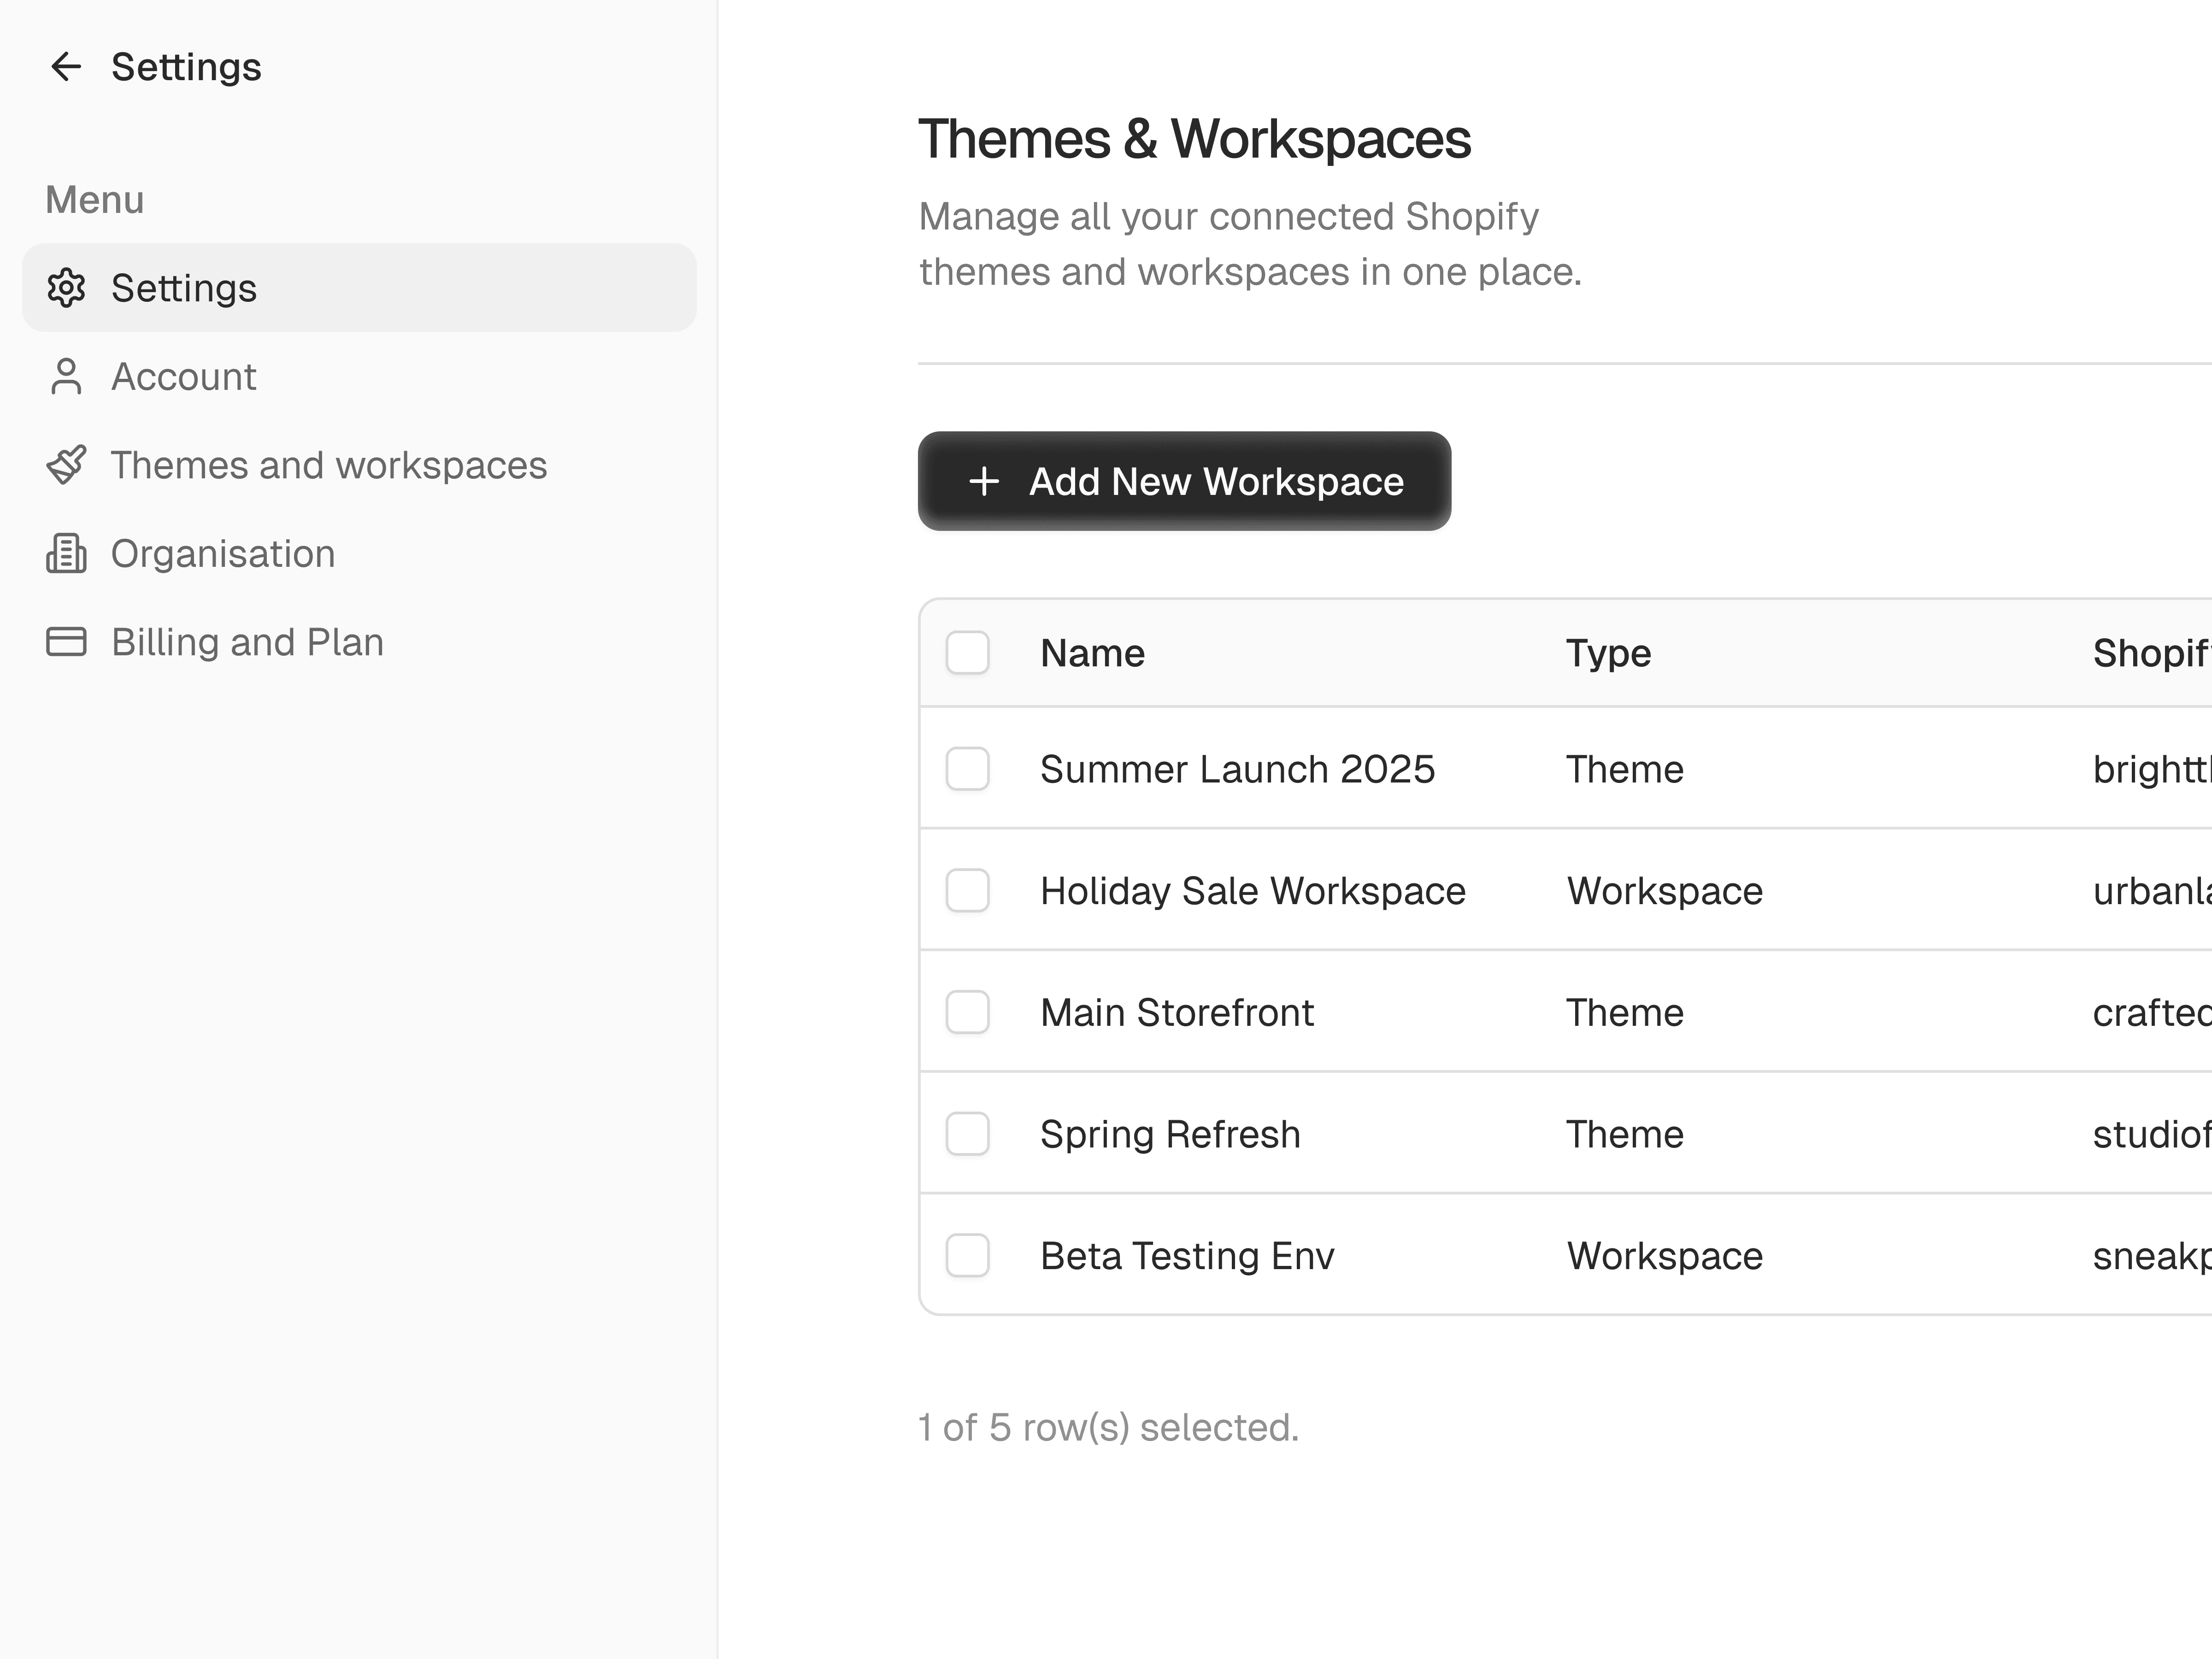Click the building icon beside Organisation

tap(66, 554)
